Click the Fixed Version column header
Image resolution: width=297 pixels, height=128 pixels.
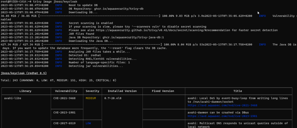click(x=163, y=91)
